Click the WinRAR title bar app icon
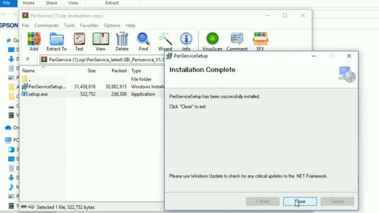Screen dimensions: 379x213 25,15
